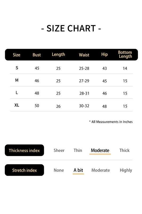Click the All Measurements in Inches note

111,122
